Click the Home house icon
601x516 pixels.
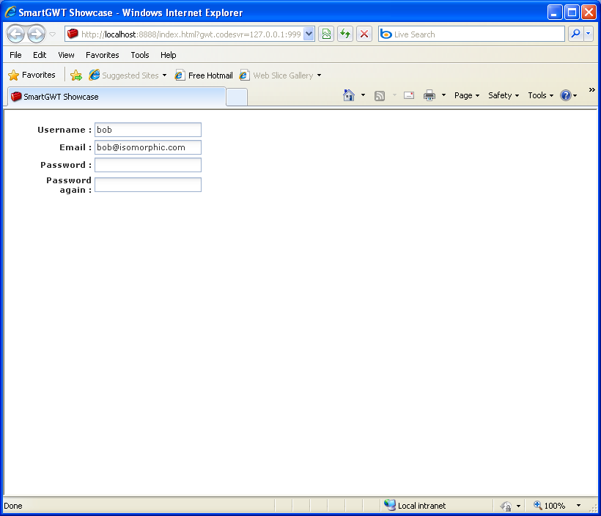(348, 95)
